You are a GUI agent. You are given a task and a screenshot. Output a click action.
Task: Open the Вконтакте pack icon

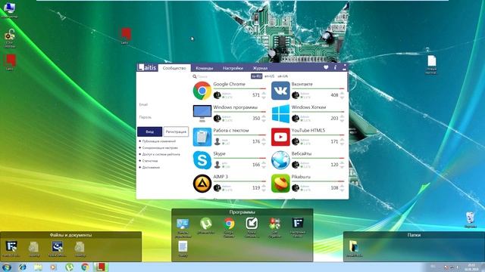pos(280,91)
